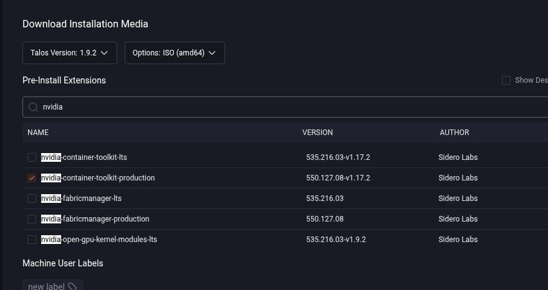Check nvidia-container-toolkit-lts extension
This screenshot has width=548, height=290.
tap(32, 157)
